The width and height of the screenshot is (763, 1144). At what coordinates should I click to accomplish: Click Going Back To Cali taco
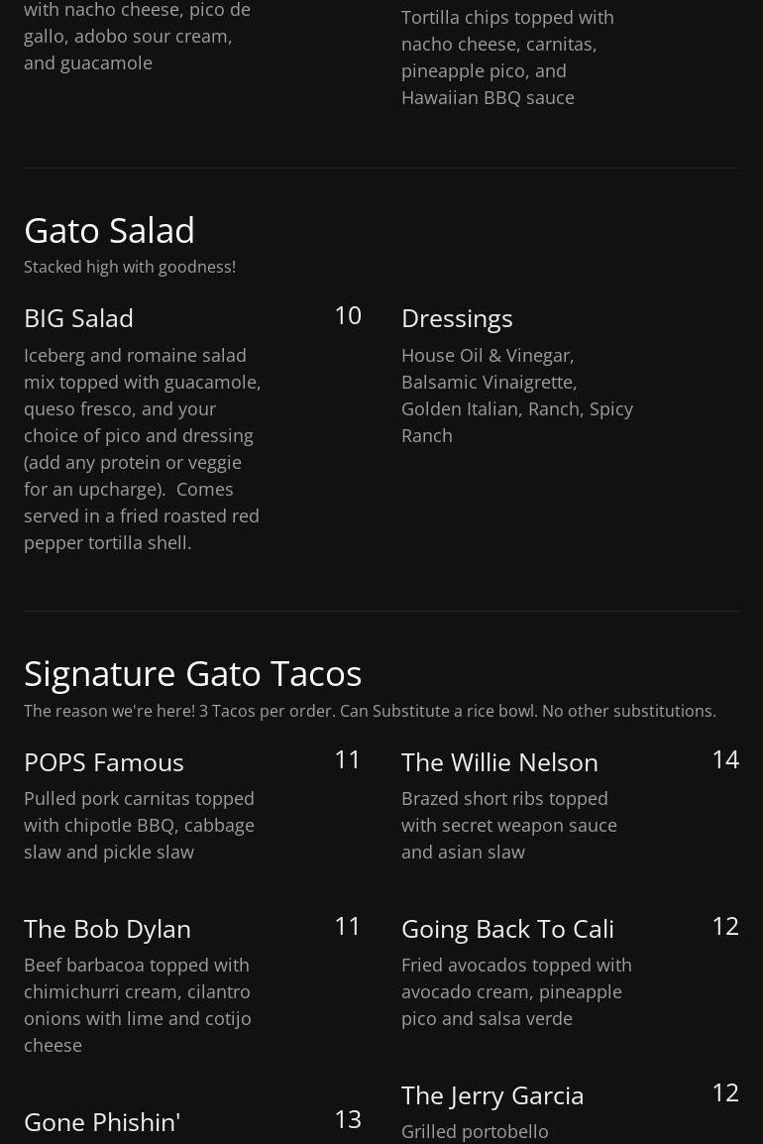tap(507, 929)
